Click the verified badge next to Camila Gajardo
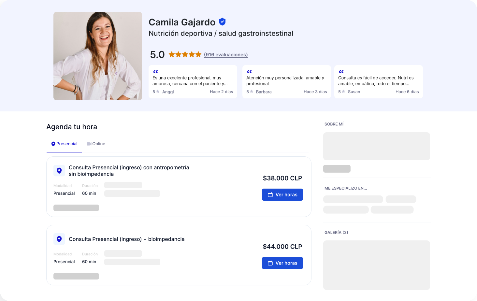This screenshot has width=477, height=301. [222, 22]
